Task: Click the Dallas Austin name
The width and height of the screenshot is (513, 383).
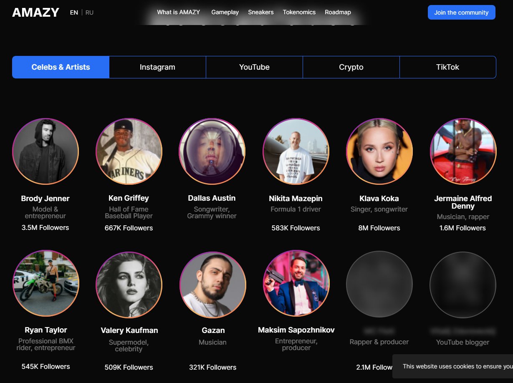Action: pyautogui.click(x=212, y=198)
